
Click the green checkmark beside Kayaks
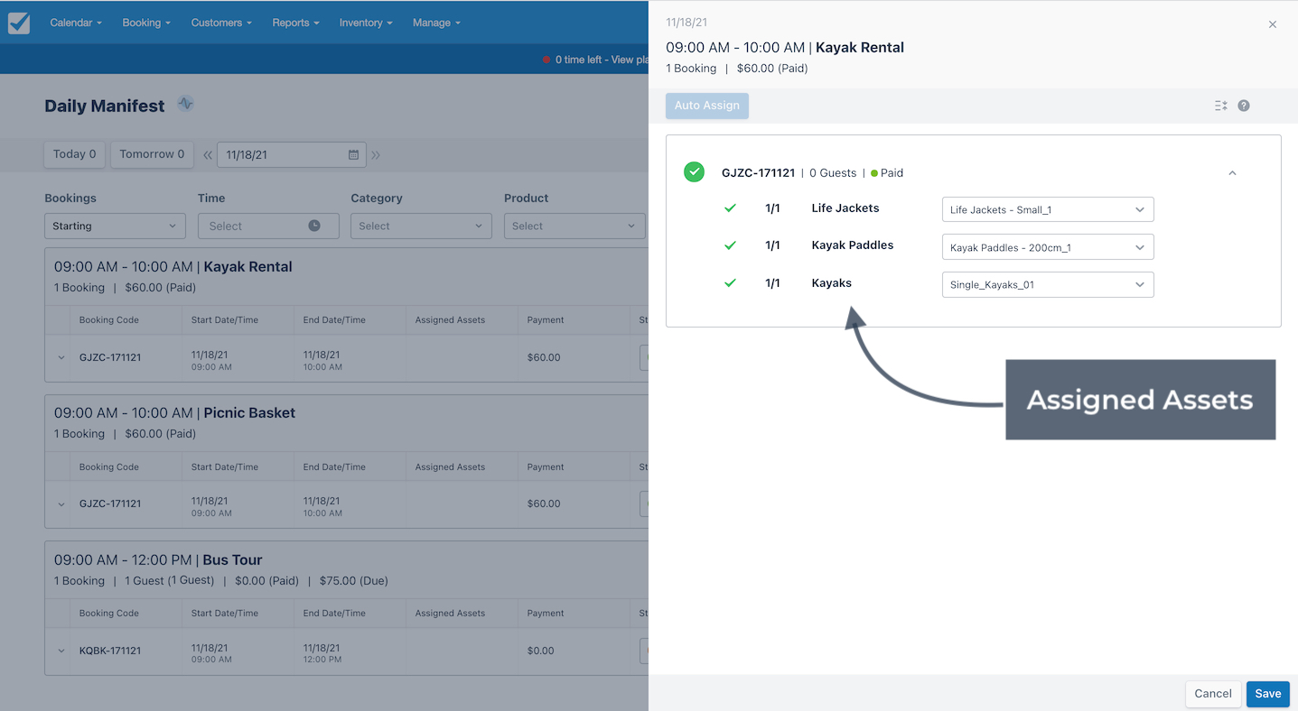point(730,283)
